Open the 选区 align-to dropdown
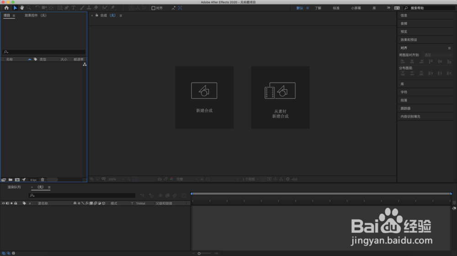457x256 pixels. tap(438, 55)
